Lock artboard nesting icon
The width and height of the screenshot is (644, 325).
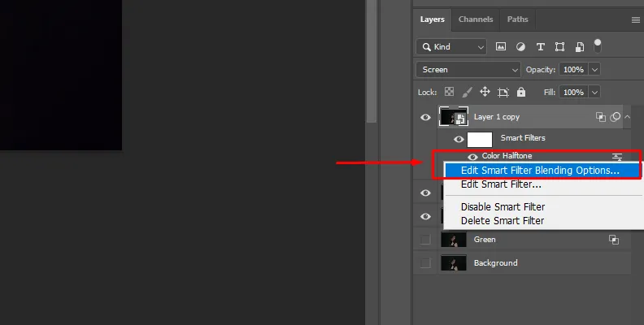click(503, 92)
